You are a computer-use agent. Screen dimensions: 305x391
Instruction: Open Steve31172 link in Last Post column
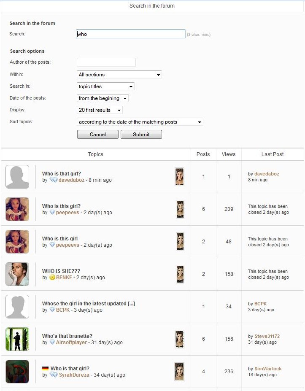click(267, 336)
